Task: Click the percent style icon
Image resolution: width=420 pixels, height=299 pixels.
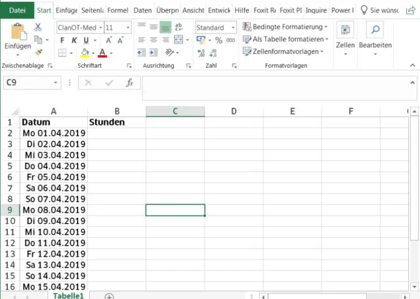Action: (x=219, y=40)
